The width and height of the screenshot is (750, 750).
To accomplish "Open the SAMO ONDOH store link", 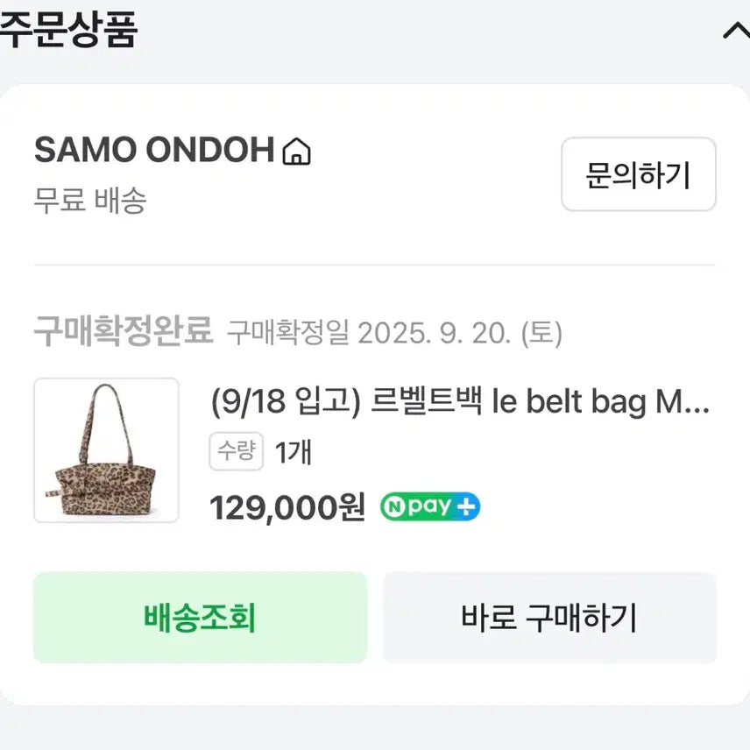I will click(153, 150).
